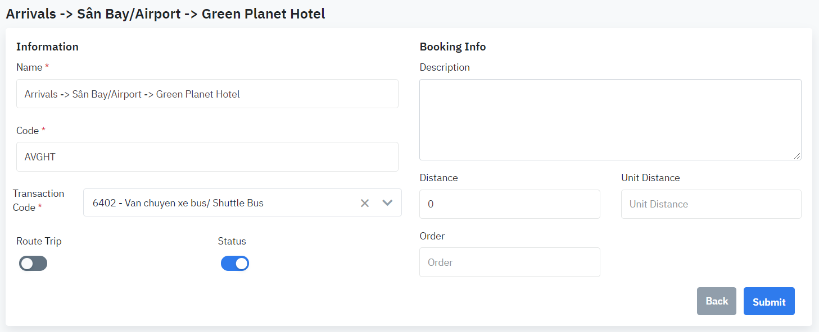Click the Name text field

(x=207, y=94)
